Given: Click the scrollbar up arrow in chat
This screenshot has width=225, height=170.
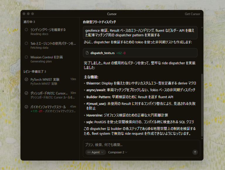Looking at the screenshot, I should point(202,28).
